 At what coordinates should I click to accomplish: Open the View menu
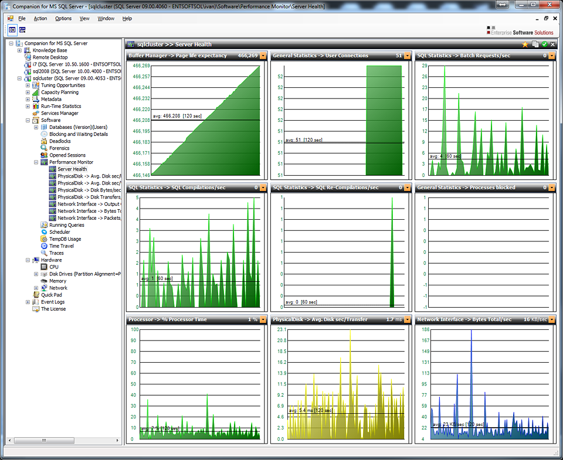84,18
